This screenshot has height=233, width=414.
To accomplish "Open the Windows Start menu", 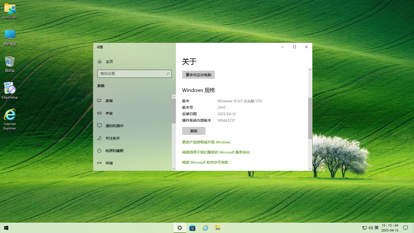I will (x=6, y=228).
